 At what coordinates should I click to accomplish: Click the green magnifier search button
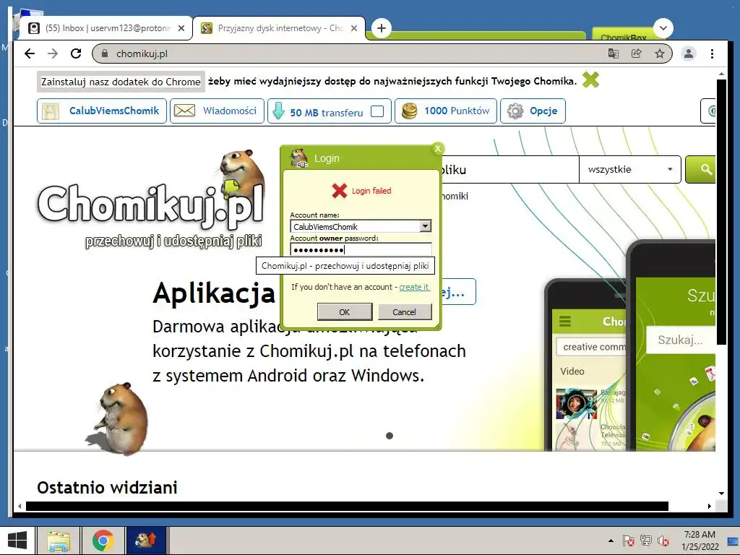tap(701, 169)
